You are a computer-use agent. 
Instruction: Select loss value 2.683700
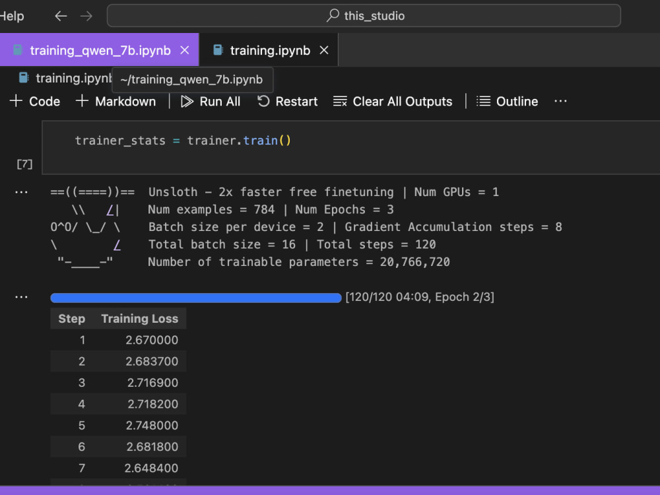[152, 362]
